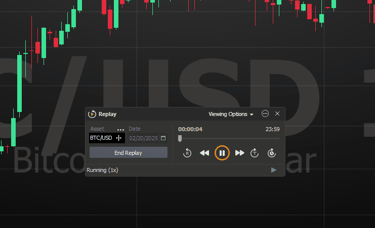Click the circular clock skip icon
This screenshot has width=375, height=228.
coord(272,153)
